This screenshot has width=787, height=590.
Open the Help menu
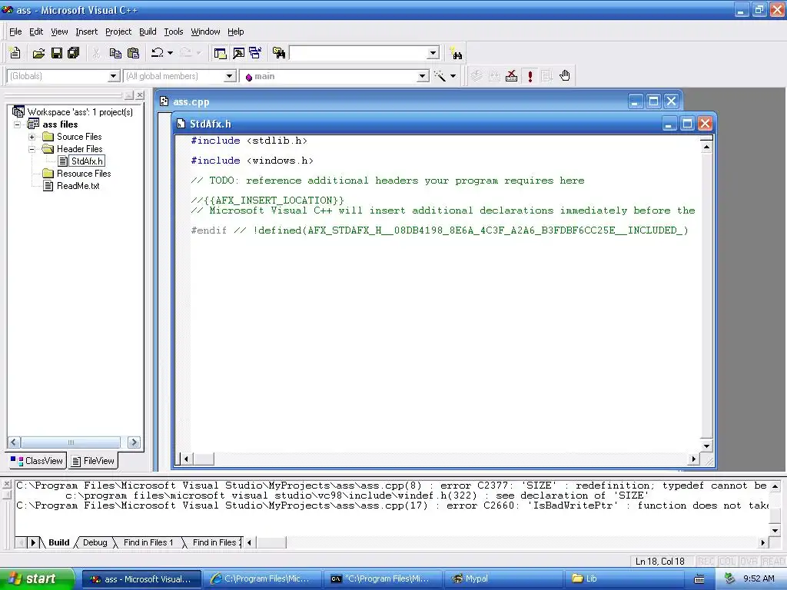point(235,31)
